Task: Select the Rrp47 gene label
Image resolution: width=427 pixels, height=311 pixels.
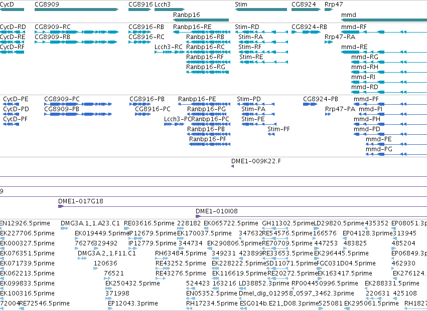Action: click(334, 5)
